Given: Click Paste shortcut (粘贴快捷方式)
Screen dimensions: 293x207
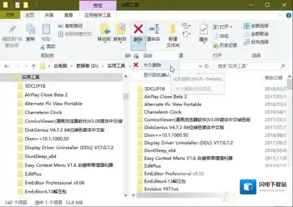Looking at the screenshot, I should [x=75, y=34].
